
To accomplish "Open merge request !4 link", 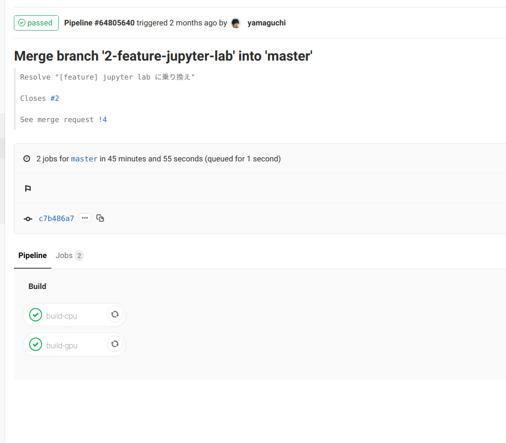I will pos(103,120).
